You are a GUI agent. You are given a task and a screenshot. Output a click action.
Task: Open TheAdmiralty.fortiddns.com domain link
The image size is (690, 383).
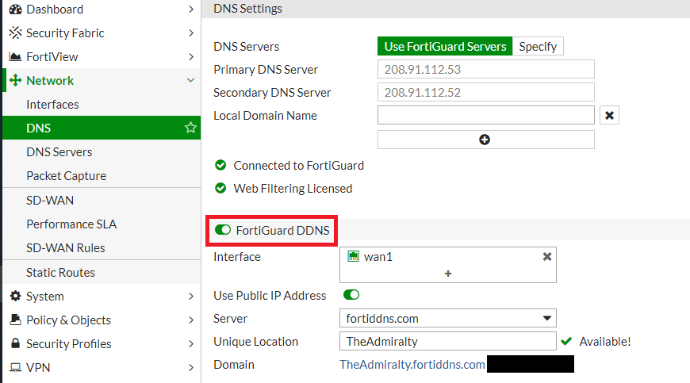[x=412, y=365]
